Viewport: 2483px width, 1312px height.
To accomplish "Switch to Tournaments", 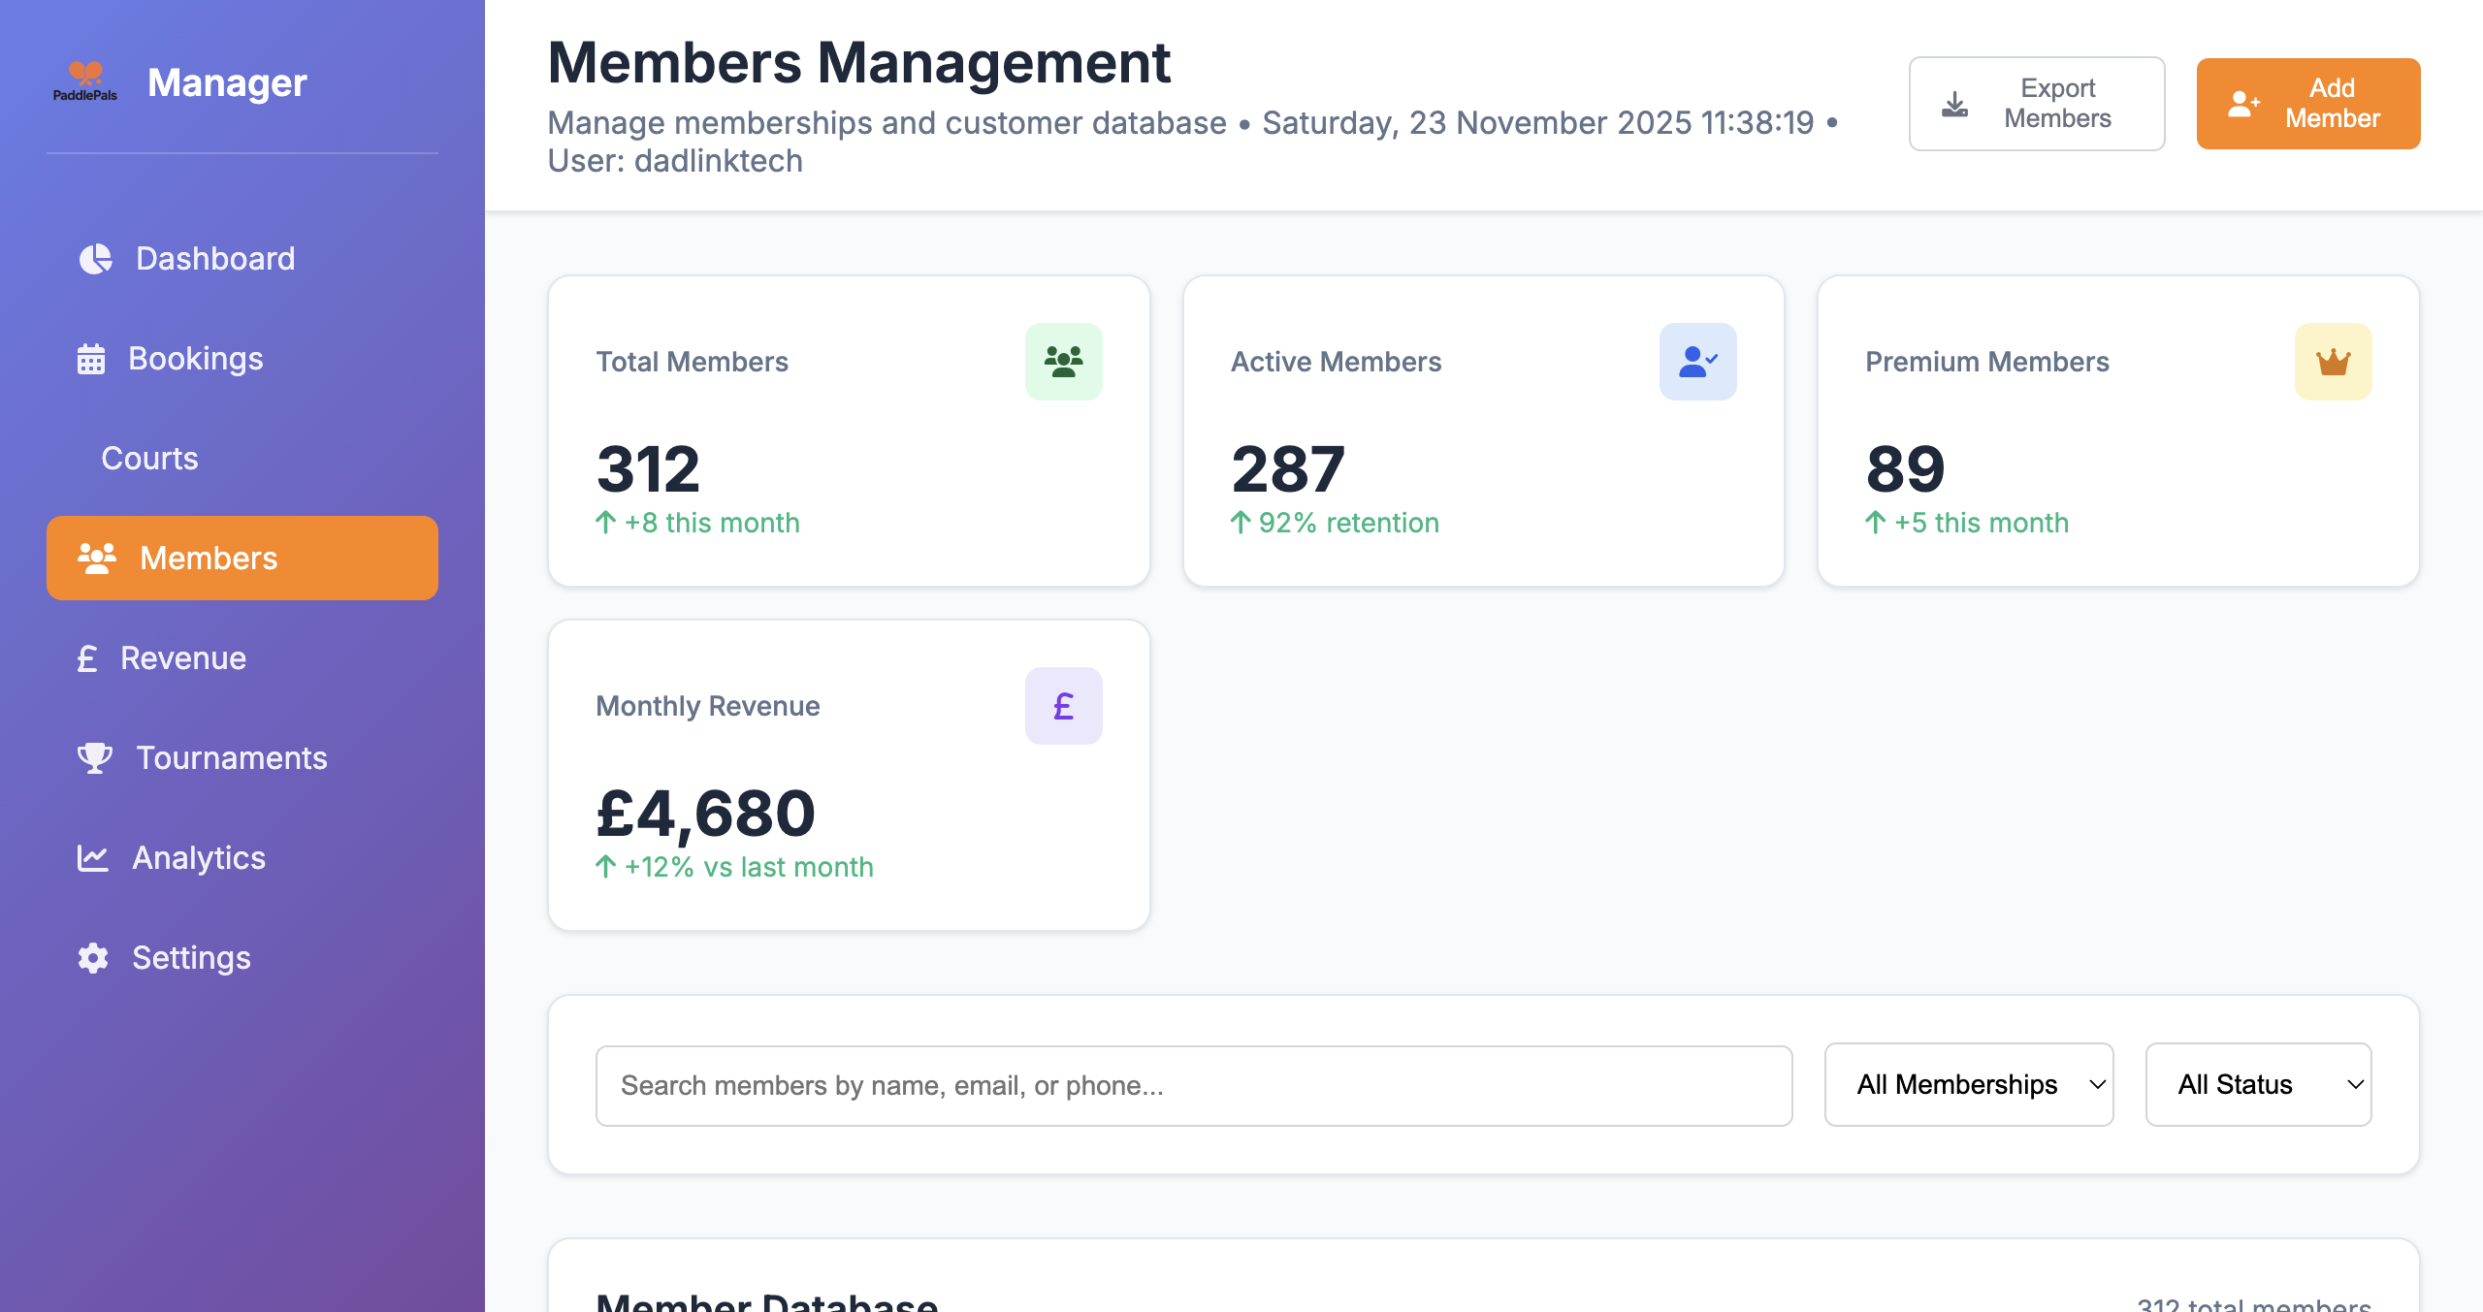I will 242,758.
